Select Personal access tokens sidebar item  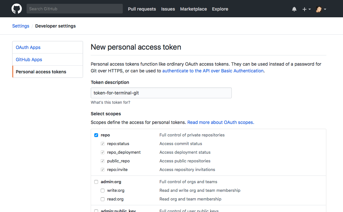click(41, 72)
